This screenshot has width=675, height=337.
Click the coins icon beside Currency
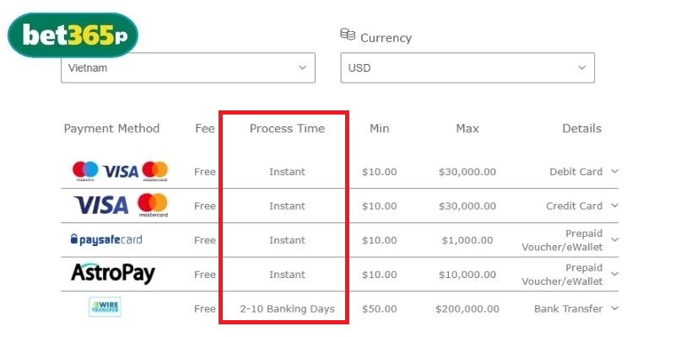point(348,35)
